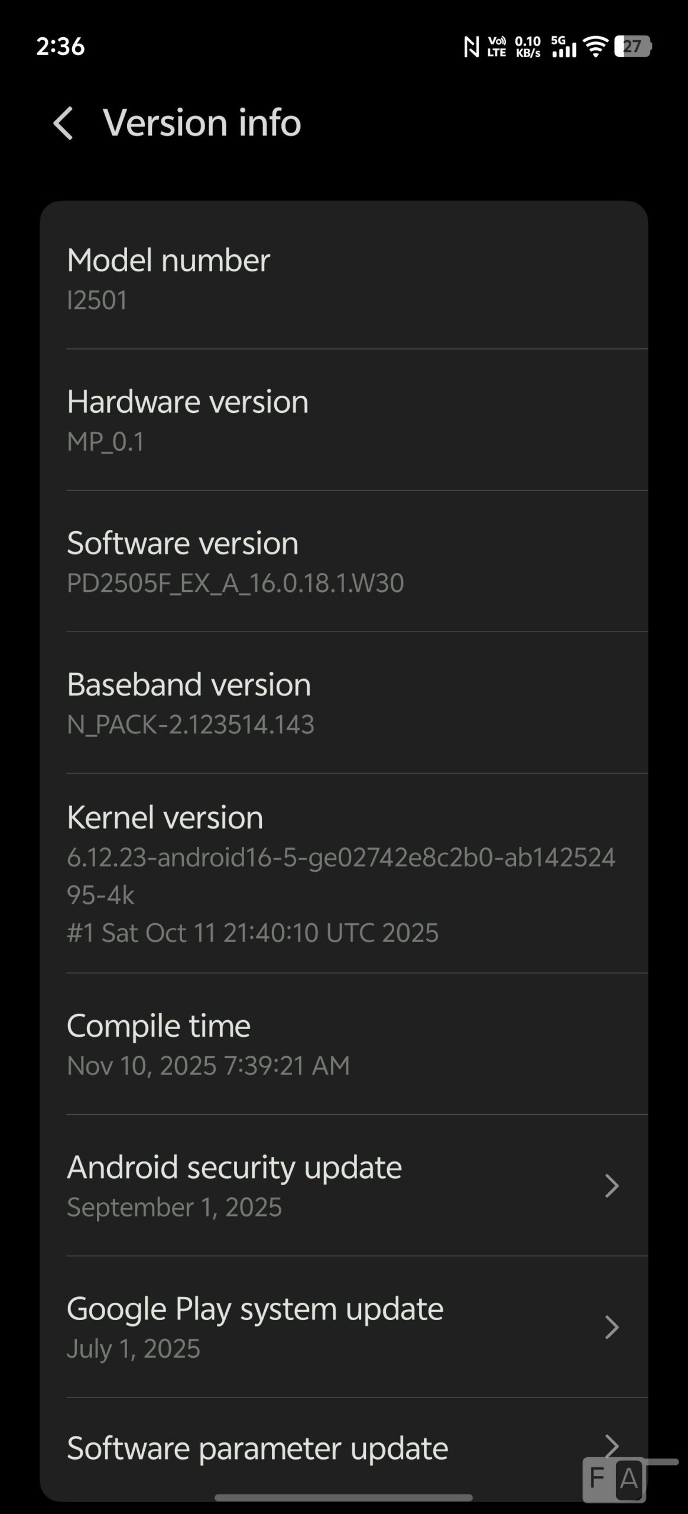Tap the bottom navigation gesture bar
Image resolution: width=688 pixels, height=1514 pixels.
343,1497
